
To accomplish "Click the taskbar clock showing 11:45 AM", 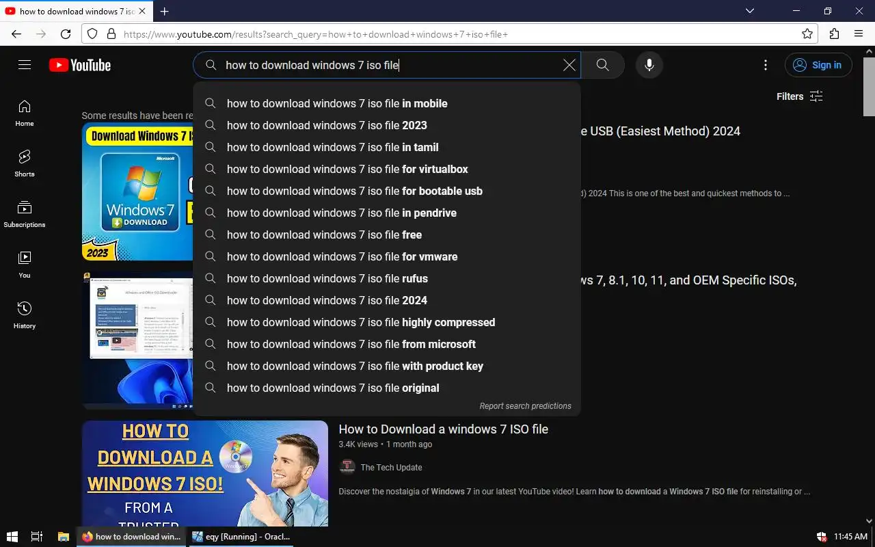I will [x=850, y=537].
